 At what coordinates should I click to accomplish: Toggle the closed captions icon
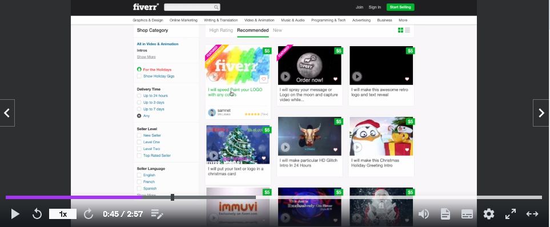coord(467,214)
